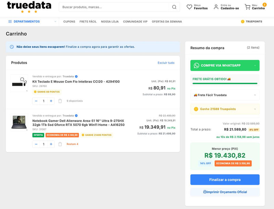Viewport: 274px width, 209px height.
Task: Click the Truepoints coin icon in navigation
Action: click(242, 22)
